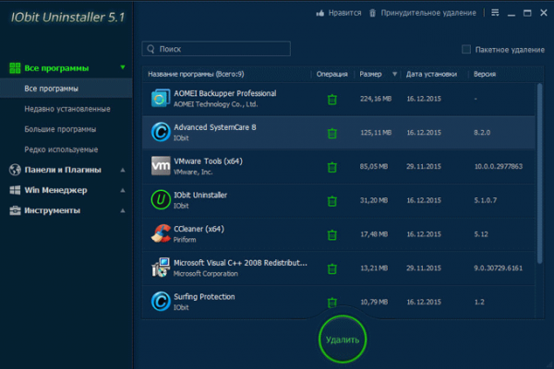Select Advanced SystemCare 8 name text
The image size is (554, 369).
[x=215, y=127]
